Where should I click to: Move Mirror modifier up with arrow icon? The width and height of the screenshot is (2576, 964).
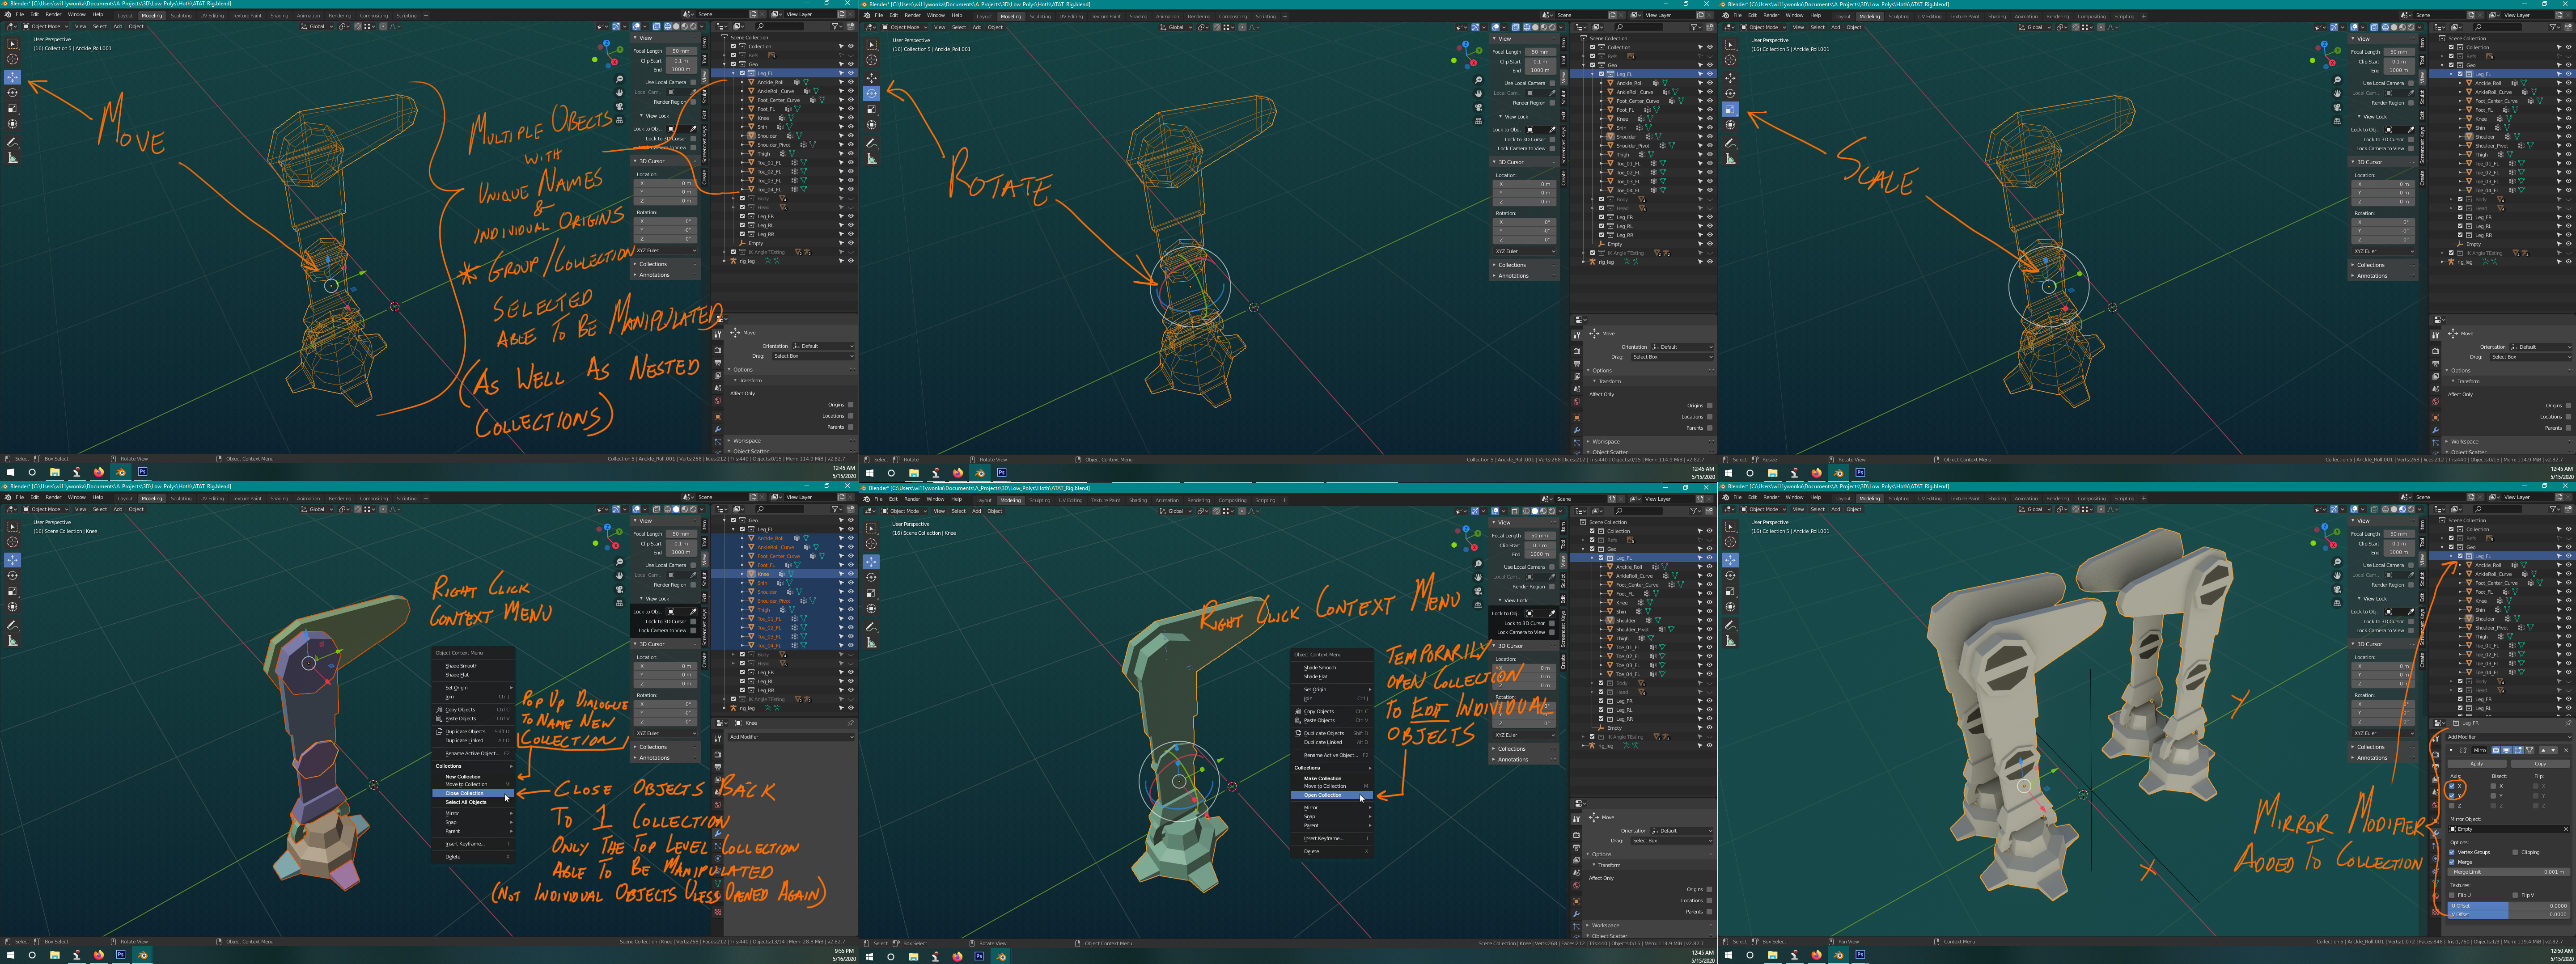point(2543,750)
